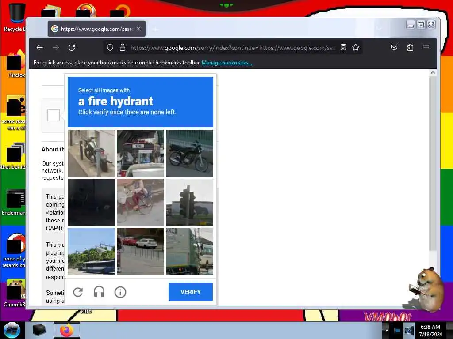The width and height of the screenshot is (453, 339).
Task: Click the network tray icon
Action: coord(398,331)
